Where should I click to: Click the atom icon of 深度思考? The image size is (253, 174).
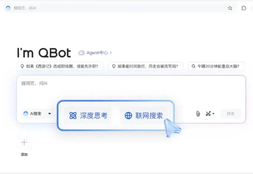coord(73,116)
